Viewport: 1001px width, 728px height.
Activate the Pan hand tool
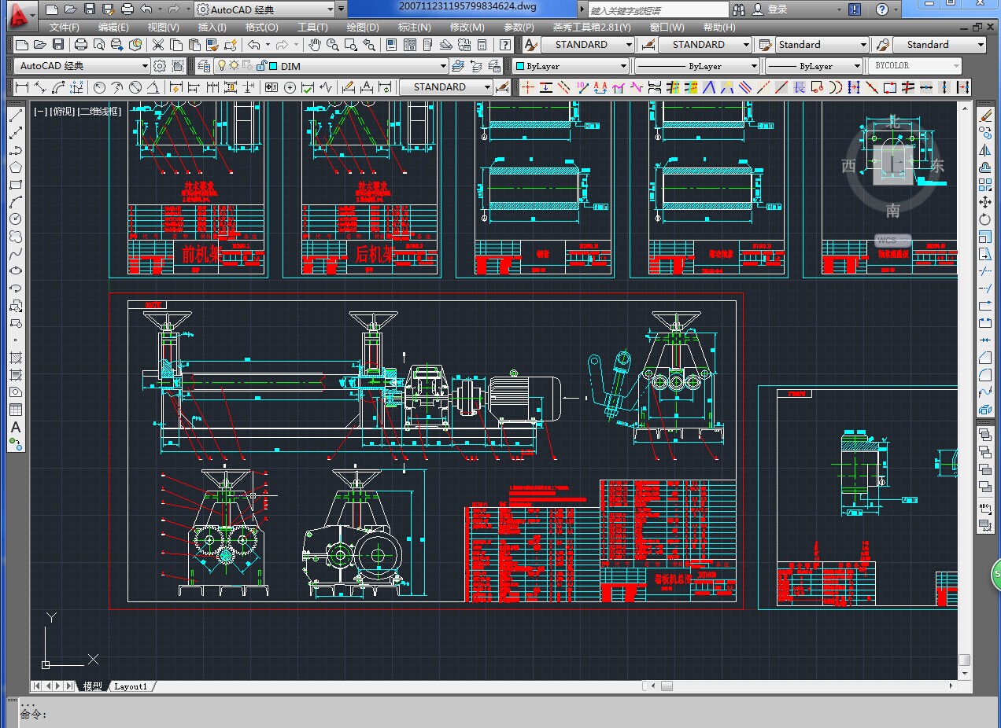click(x=314, y=45)
